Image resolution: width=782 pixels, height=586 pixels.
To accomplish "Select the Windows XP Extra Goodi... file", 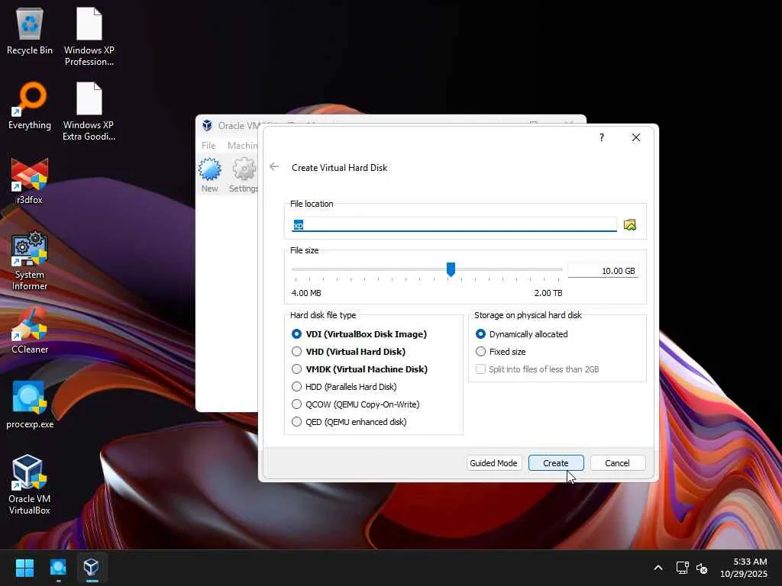I will coord(89,111).
